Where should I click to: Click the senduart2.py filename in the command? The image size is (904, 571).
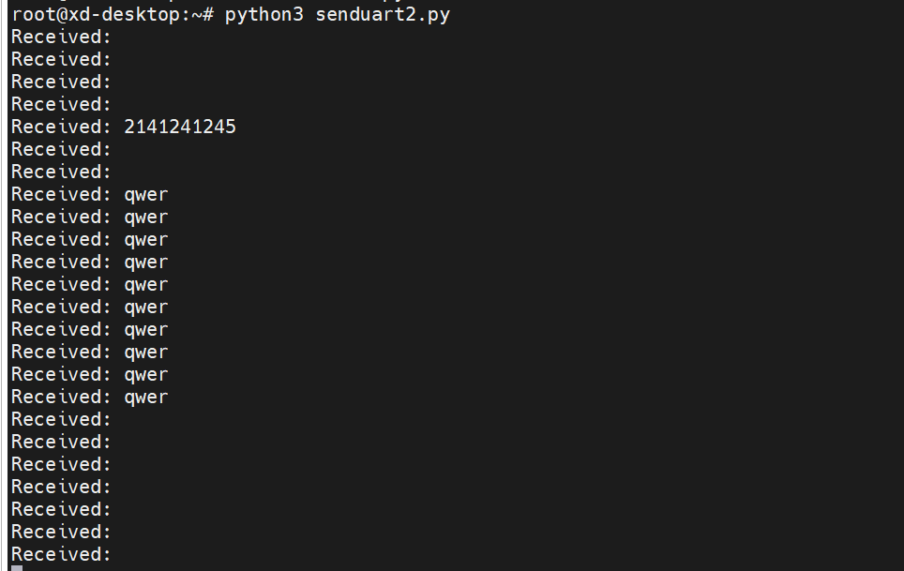pyautogui.click(x=383, y=14)
